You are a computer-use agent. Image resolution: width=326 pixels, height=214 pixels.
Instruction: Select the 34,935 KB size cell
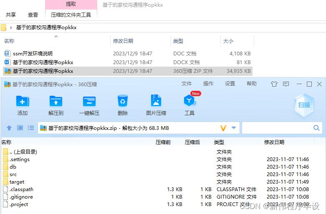click(239, 71)
